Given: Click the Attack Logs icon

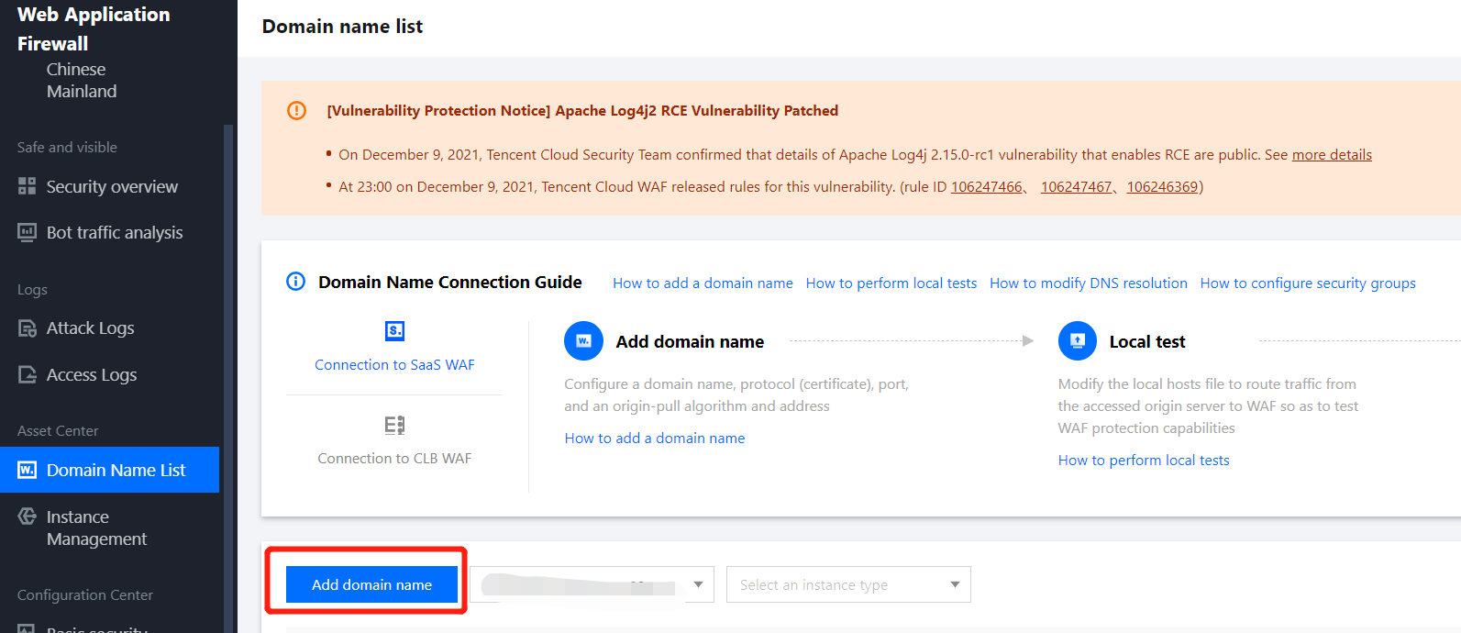Looking at the screenshot, I should point(27,328).
